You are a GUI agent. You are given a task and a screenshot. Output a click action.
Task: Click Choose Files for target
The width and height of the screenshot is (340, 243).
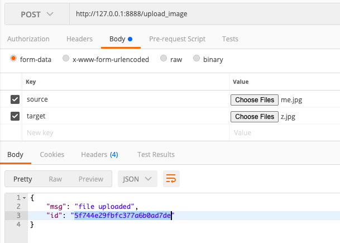click(253, 117)
